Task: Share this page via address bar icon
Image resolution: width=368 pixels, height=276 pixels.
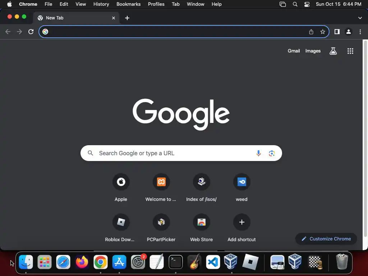Action: tap(311, 32)
